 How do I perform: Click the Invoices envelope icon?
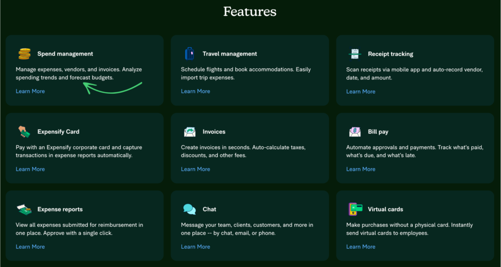190,132
